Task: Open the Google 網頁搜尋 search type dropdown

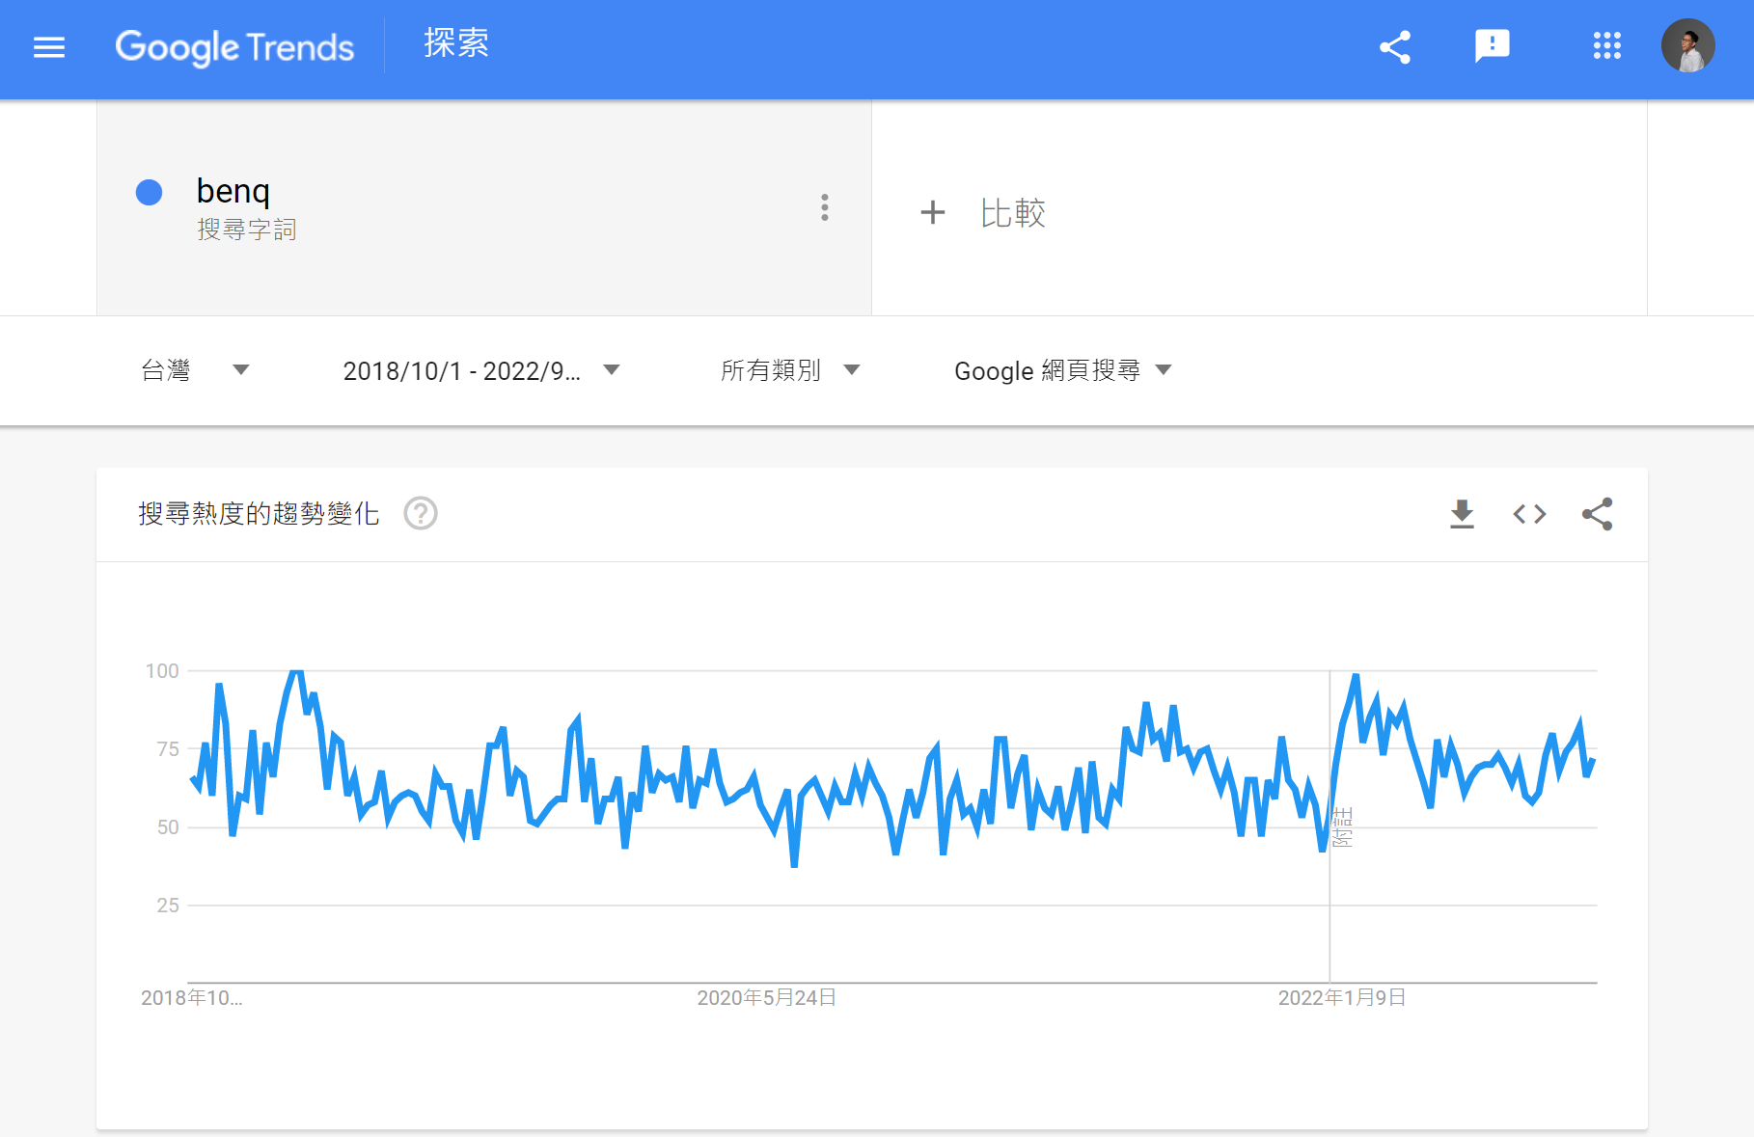Action: pos(1062,370)
